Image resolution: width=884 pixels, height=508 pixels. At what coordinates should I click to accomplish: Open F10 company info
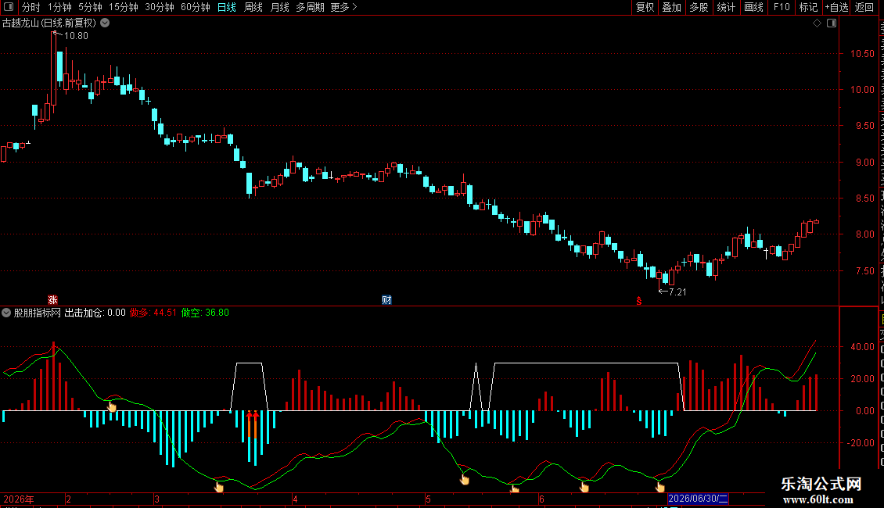pos(782,7)
